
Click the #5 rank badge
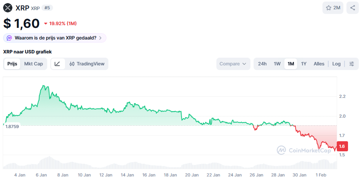[47, 8]
